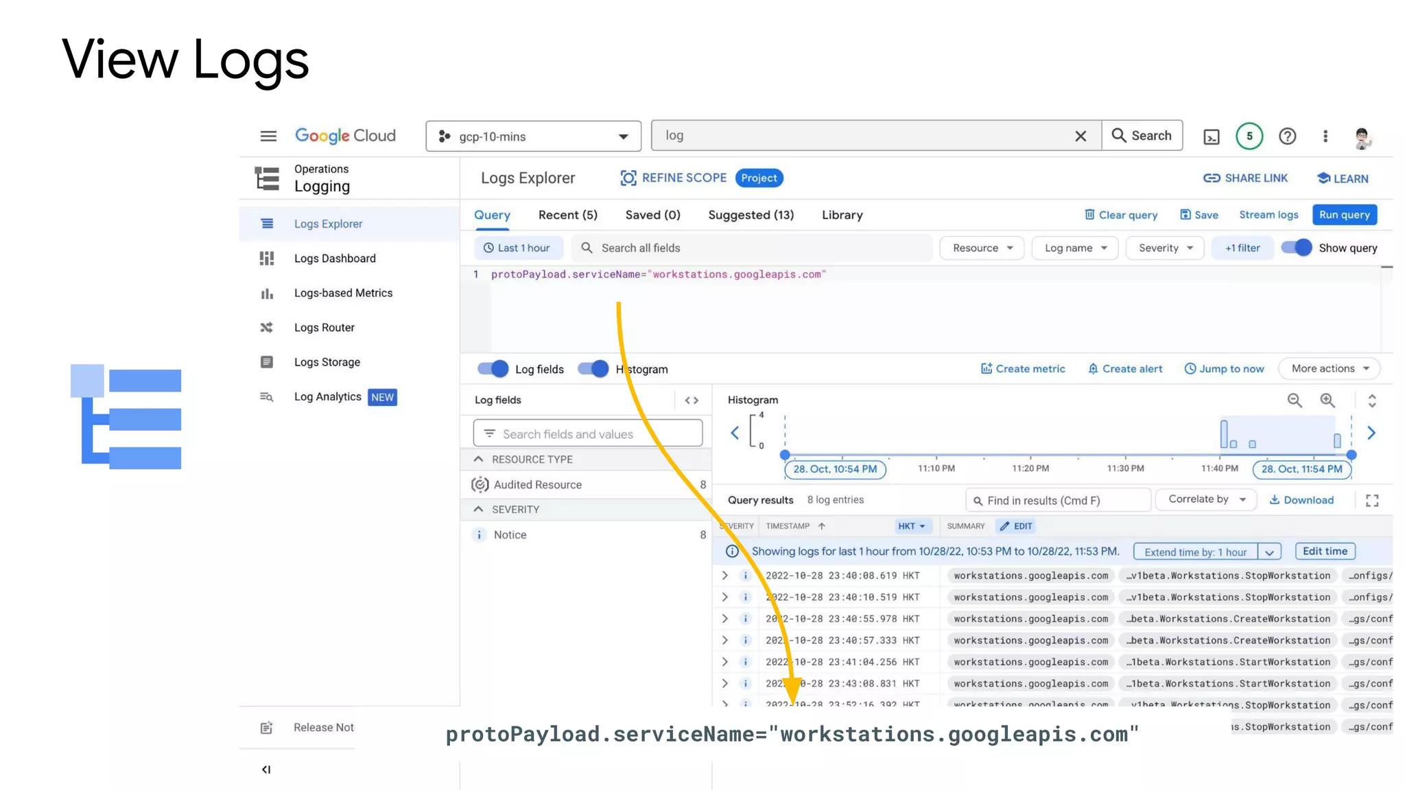This screenshot has width=1405, height=790.
Task: Open the gcp-10-mins project selector dropdown
Action: pos(534,136)
